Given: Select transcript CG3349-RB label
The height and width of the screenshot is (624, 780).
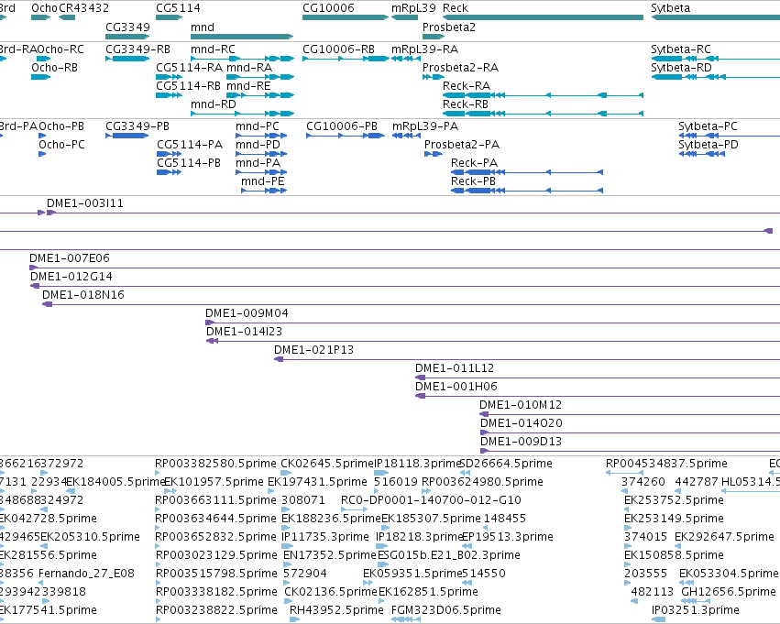Looking at the screenshot, I should pyautogui.click(x=137, y=49).
